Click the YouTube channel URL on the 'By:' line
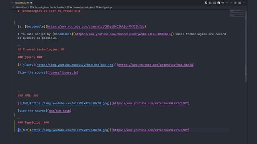 tap(96, 26)
